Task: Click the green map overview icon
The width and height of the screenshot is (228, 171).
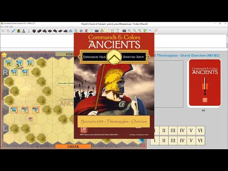Action: click(x=145, y=31)
